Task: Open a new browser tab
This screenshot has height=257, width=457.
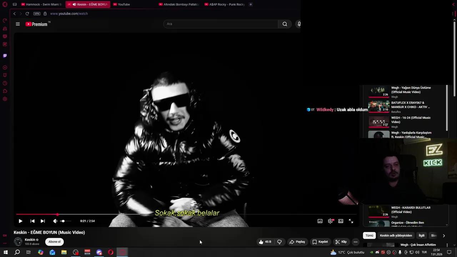Action: [x=251, y=4]
